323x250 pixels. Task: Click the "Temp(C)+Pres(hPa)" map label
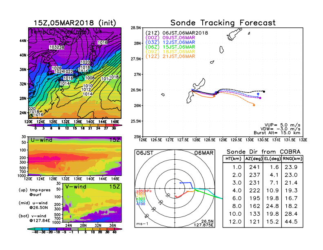click(60, 32)
